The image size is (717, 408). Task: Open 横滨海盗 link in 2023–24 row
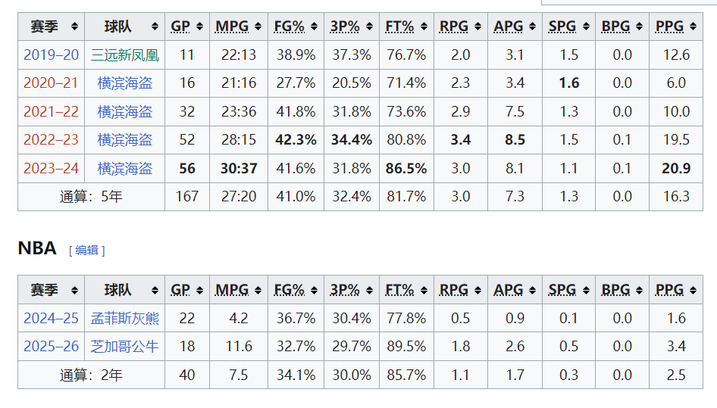pos(125,169)
